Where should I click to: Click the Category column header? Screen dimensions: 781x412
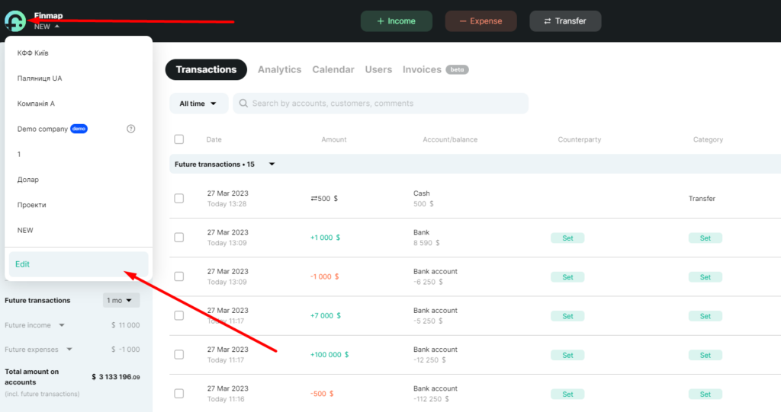(x=708, y=139)
